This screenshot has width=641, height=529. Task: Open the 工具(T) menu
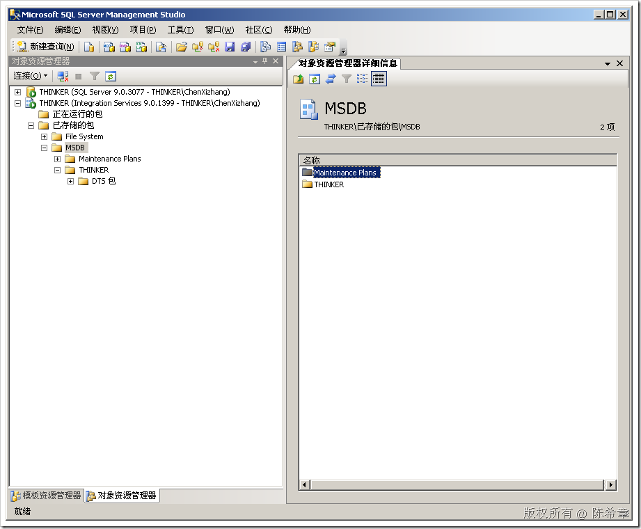[180, 30]
